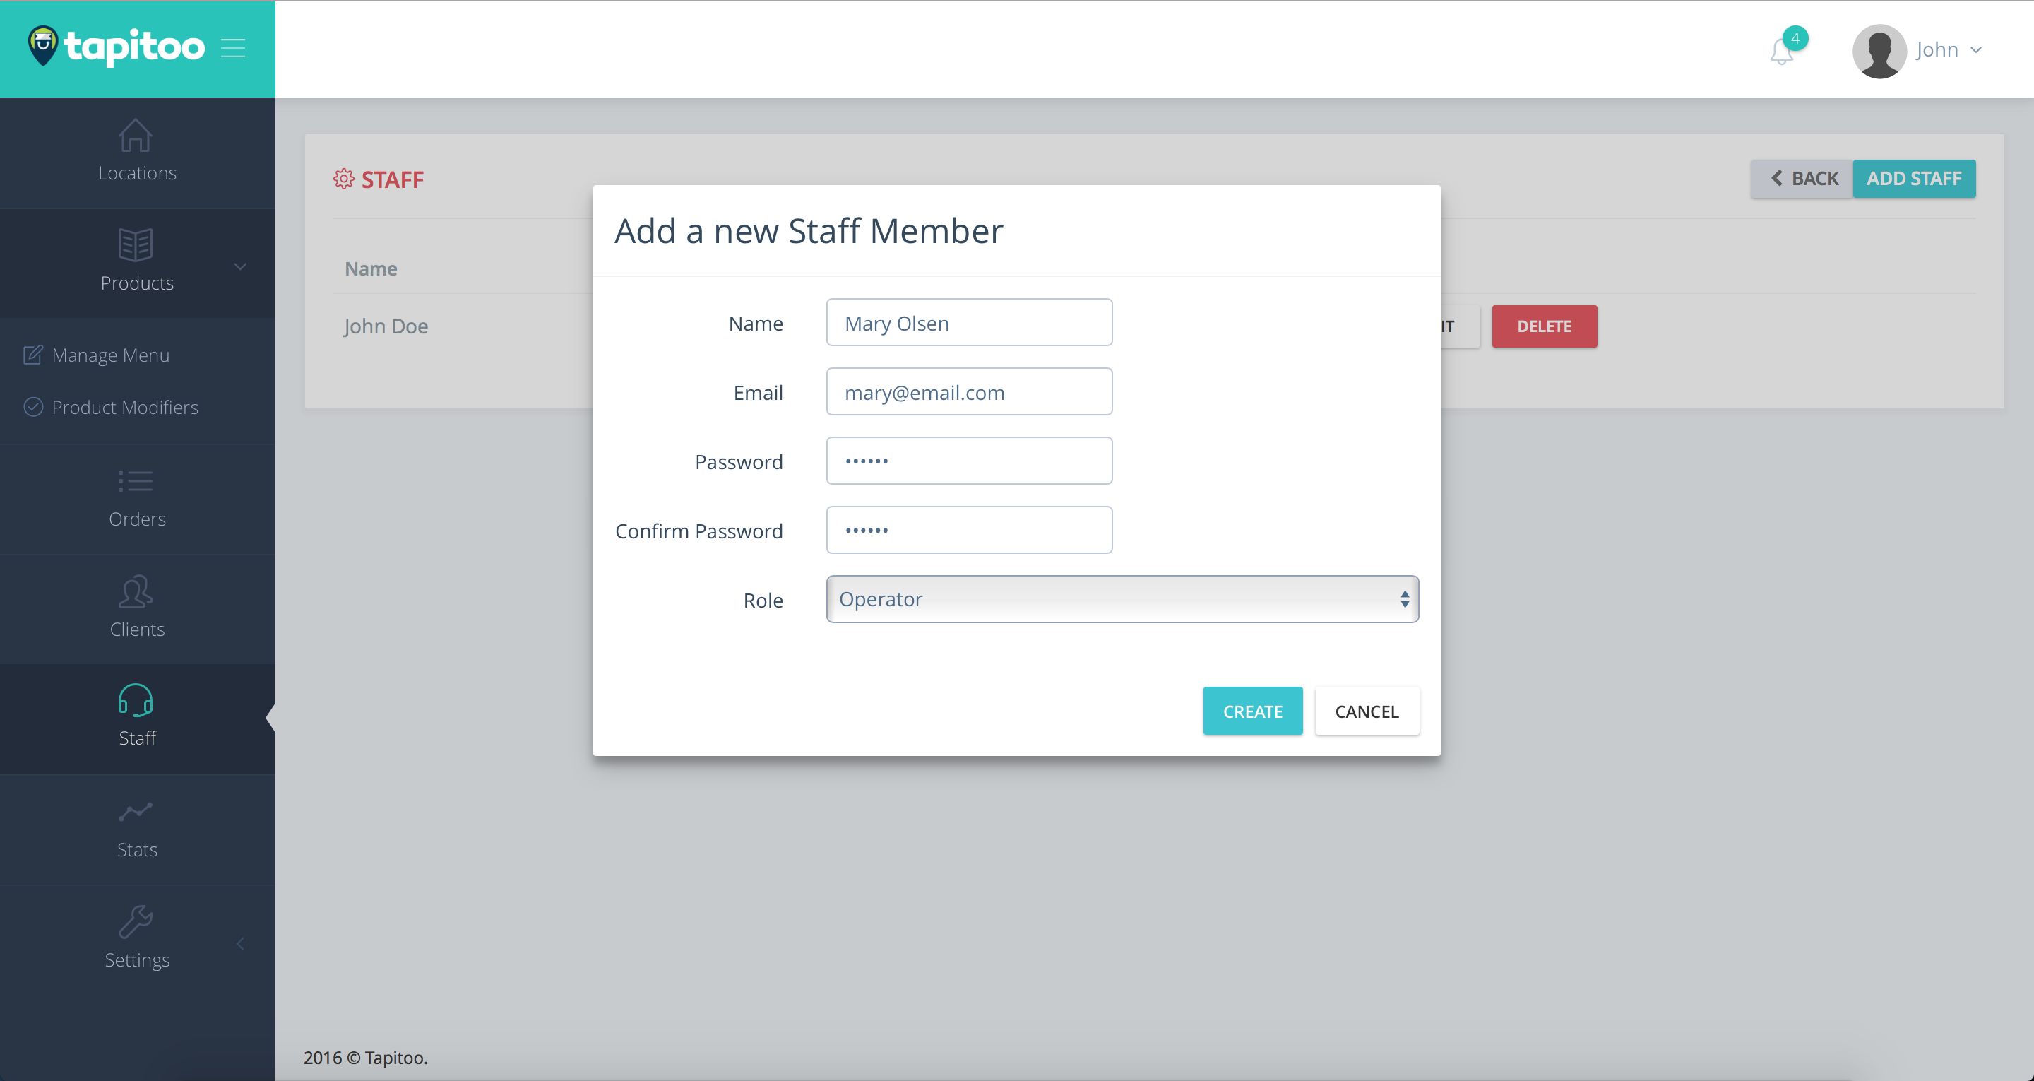Click the Stats line chart icon
This screenshot has height=1081, width=2034.
(136, 812)
